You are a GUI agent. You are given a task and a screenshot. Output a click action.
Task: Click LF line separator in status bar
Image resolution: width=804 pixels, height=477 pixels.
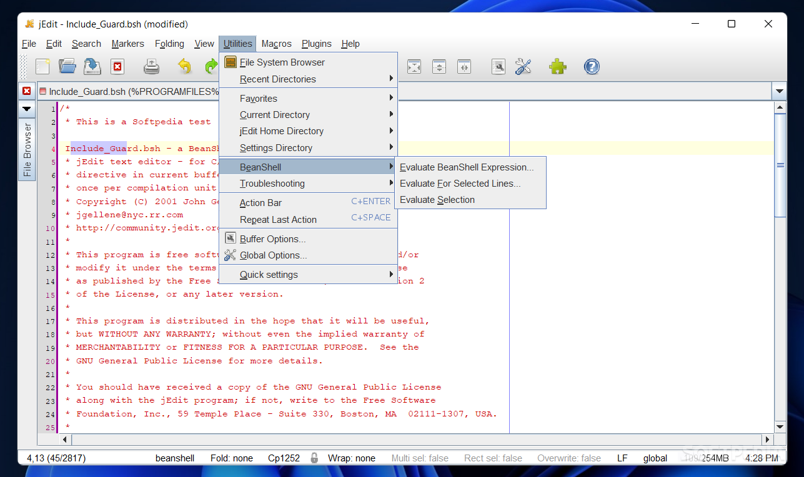tap(622, 458)
